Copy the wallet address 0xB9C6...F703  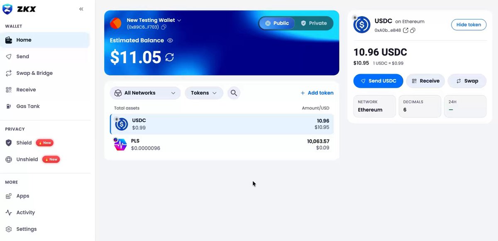[x=164, y=27]
